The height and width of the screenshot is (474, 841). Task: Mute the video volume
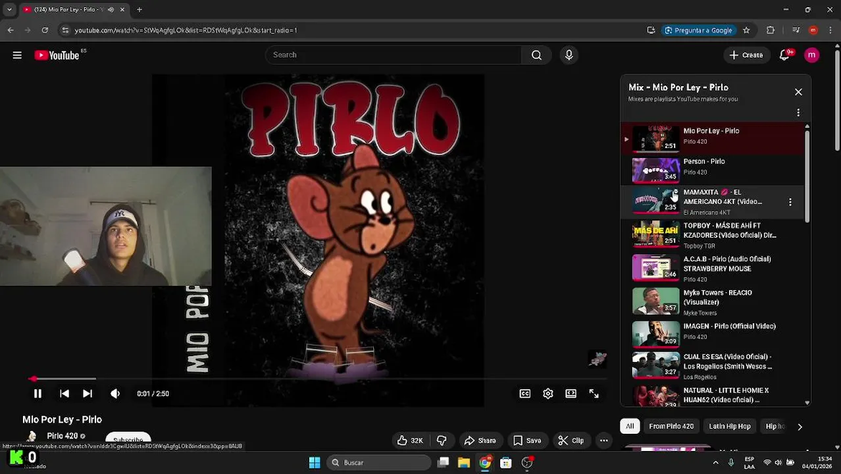pyautogui.click(x=115, y=394)
